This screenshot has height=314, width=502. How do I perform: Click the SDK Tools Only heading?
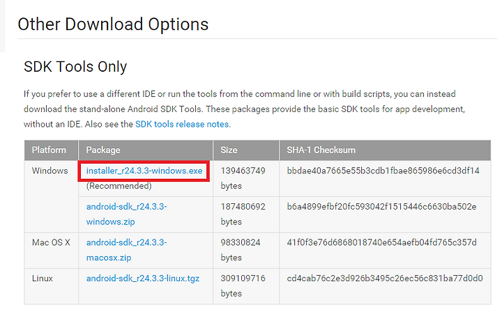pyautogui.click(x=75, y=67)
